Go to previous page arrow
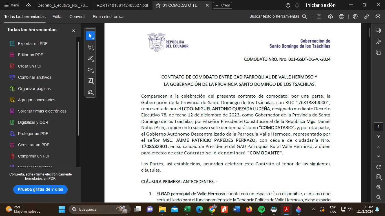Image resolution: width=385 pixels, height=216 pixels. coord(379,147)
